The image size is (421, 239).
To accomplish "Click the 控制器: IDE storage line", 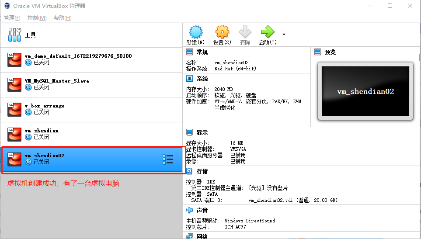I will pos(200,182).
